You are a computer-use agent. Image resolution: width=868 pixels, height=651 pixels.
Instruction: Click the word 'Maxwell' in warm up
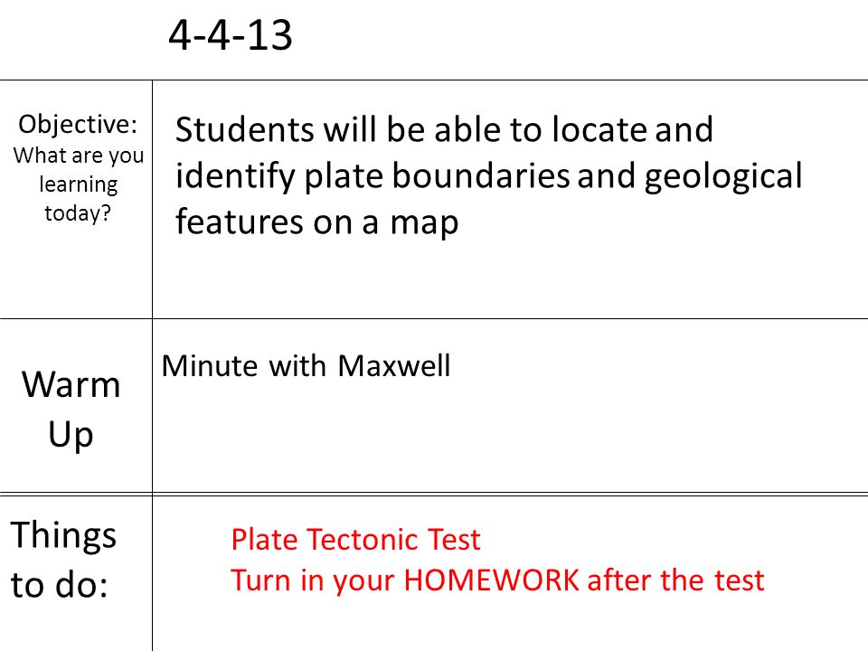393,366
